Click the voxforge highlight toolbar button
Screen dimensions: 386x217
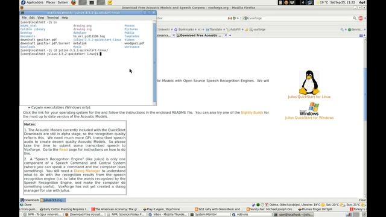click(x=258, y=30)
